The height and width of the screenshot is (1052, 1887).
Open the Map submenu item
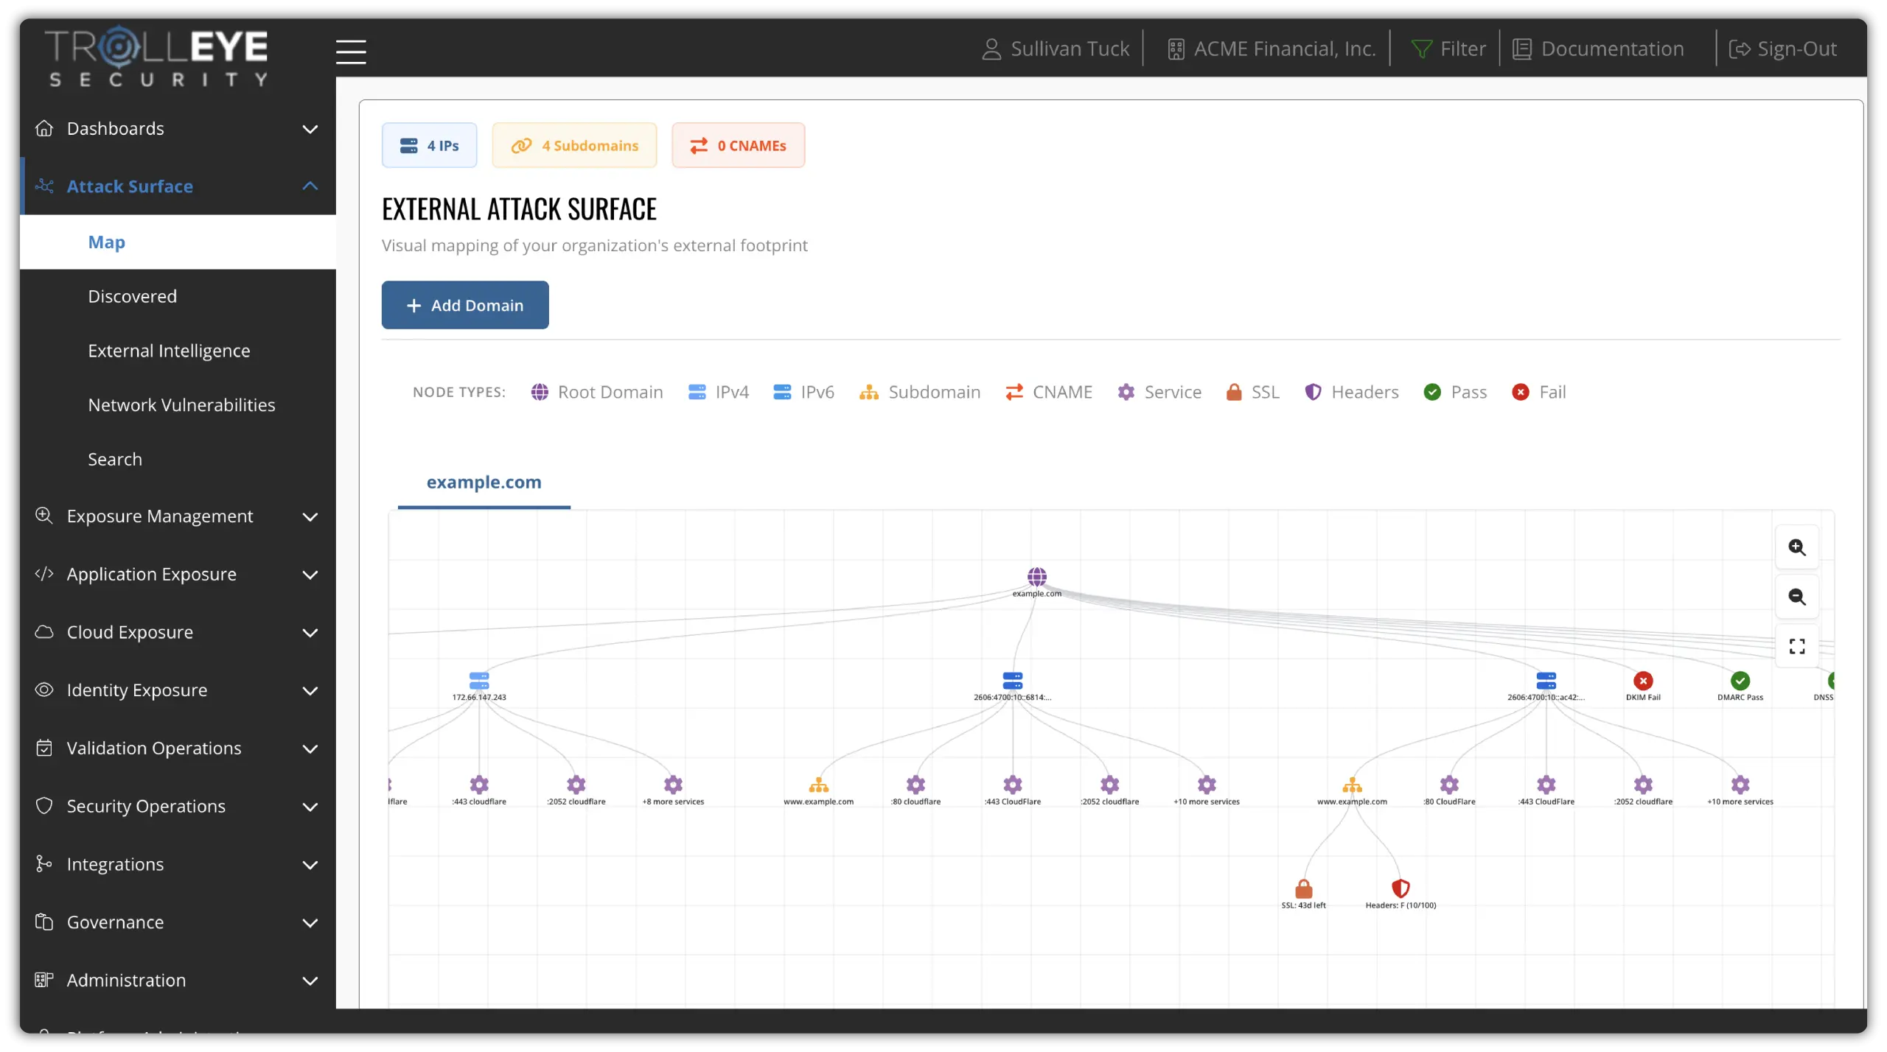pos(178,242)
